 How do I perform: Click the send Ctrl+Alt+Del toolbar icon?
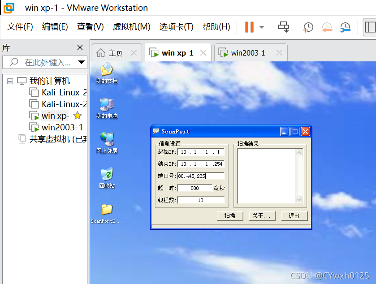coord(283,27)
